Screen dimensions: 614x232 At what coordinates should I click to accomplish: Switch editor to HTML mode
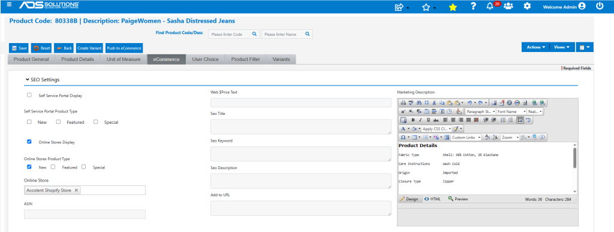click(x=432, y=199)
